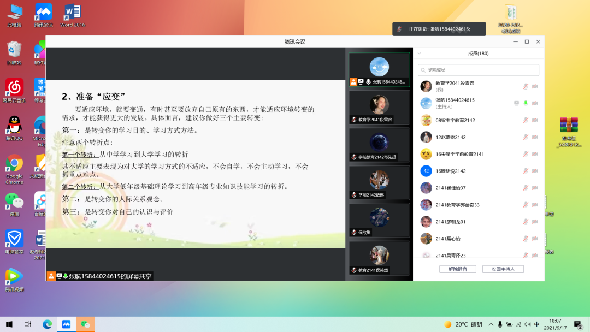The width and height of the screenshot is (590, 332).
Task: Click the 解除静音 button
Action: [457, 269]
